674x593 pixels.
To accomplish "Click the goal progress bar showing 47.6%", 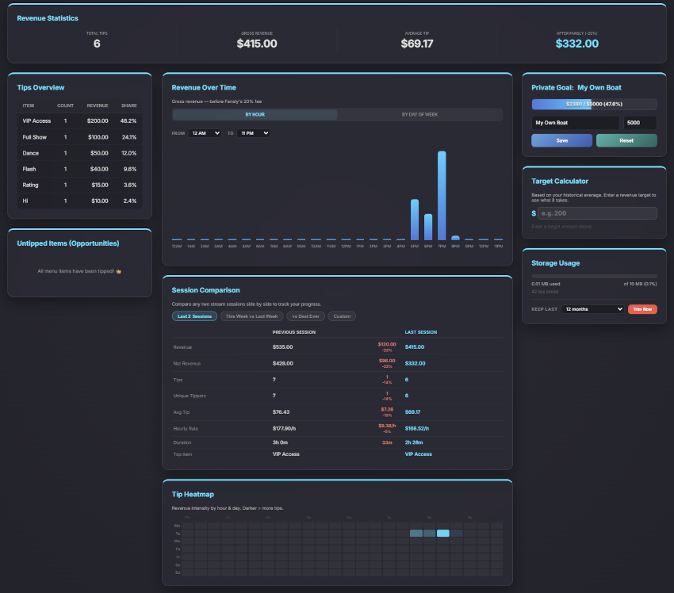I will (x=593, y=104).
